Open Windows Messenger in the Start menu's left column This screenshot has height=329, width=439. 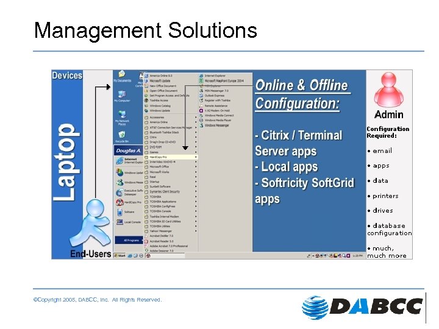pyautogui.click(x=129, y=182)
